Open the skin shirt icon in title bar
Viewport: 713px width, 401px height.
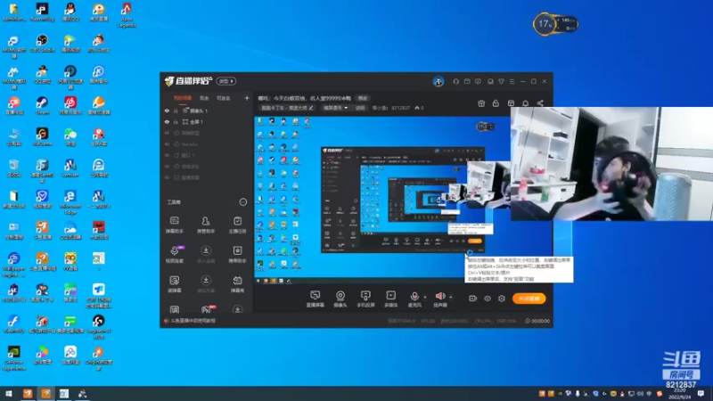tap(501, 81)
